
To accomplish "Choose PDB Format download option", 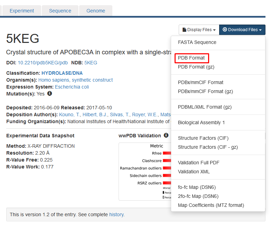I will [191, 58].
